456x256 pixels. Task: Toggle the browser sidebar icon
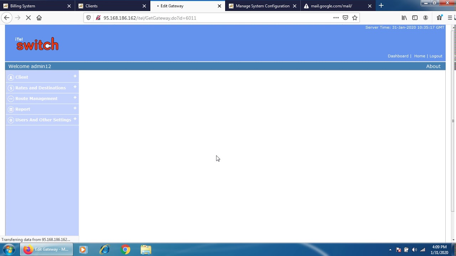tap(415, 18)
